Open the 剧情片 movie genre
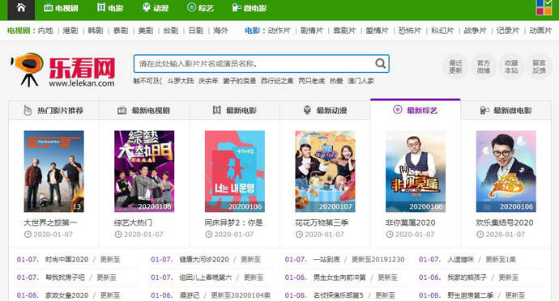 pos(312,31)
